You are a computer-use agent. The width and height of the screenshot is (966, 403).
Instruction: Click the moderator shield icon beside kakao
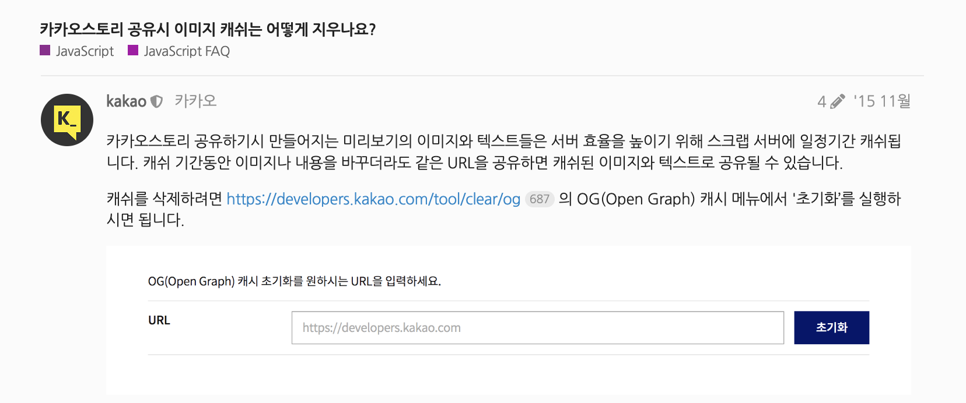coord(156,102)
